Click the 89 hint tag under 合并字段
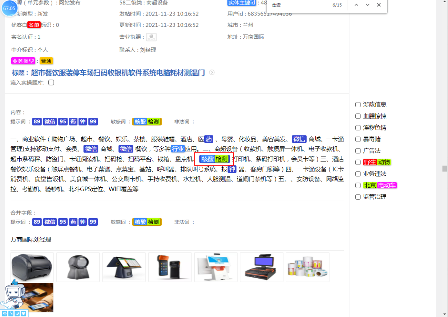The image size is (448, 317). click(37, 222)
